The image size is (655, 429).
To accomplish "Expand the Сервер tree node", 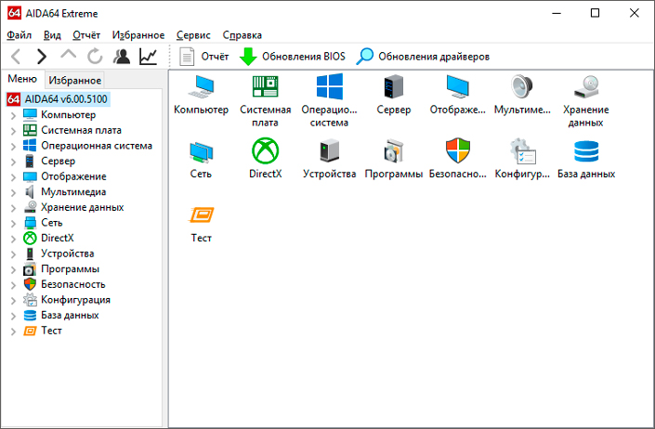I will [13, 162].
